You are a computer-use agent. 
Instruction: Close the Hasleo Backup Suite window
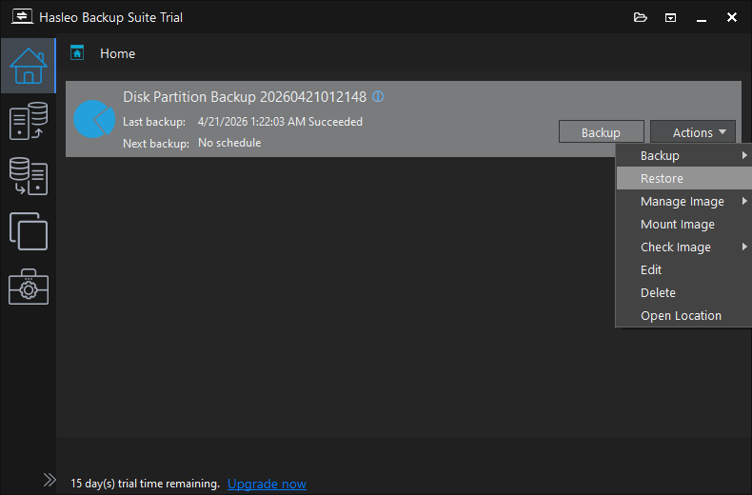pyautogui.click(x=732, y=18)
